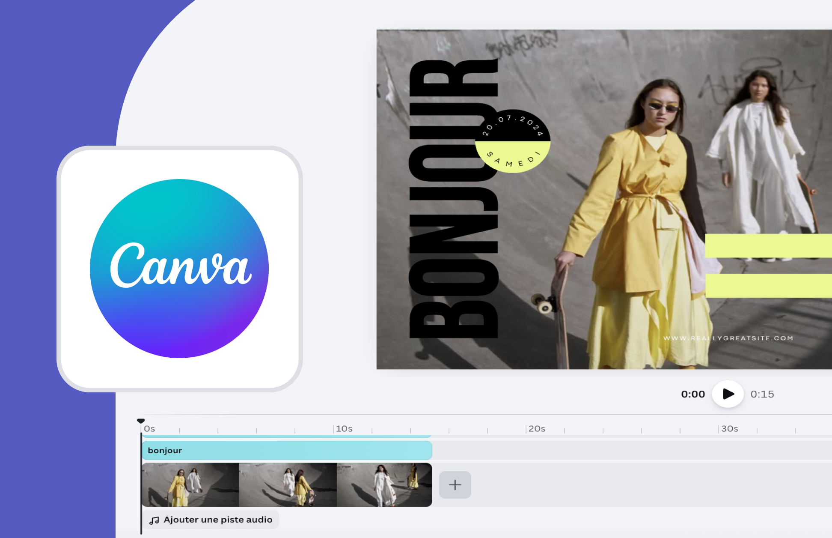Click the www.reallygreatsite.com text
Image resolution: width=832 pixels, height=538 pixels.
(x=728, y=338)
